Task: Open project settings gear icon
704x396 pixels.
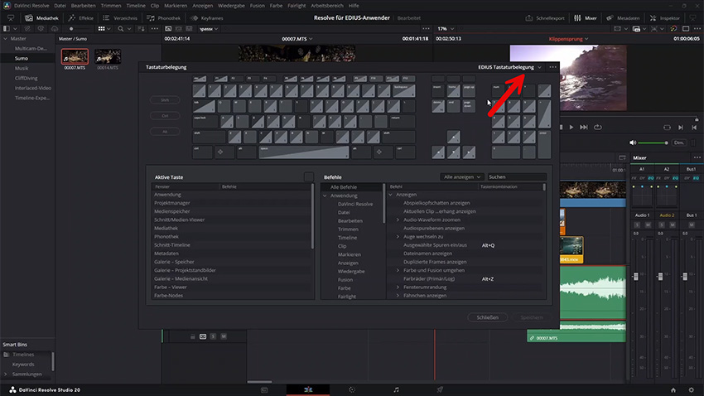Action: tap(692, 389)
